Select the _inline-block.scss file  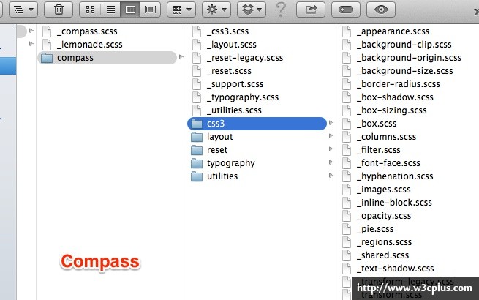coord(394,202)
